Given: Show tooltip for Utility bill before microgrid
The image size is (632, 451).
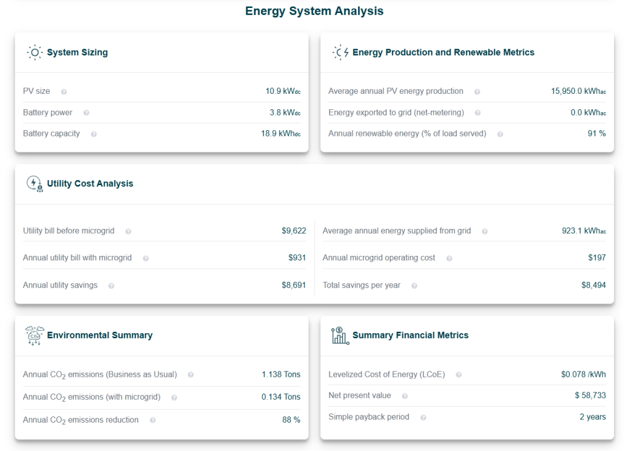Looking at the screenshot, I should [128, 231].
